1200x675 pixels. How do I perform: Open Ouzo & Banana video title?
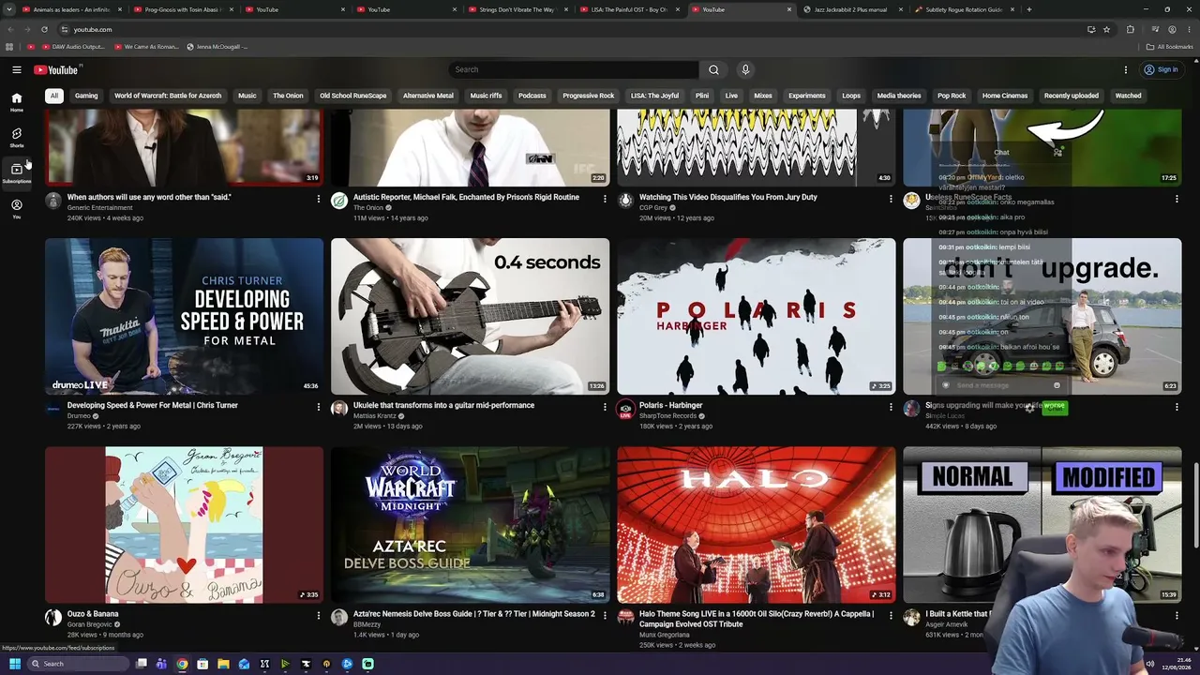click(x=93, y=614)
